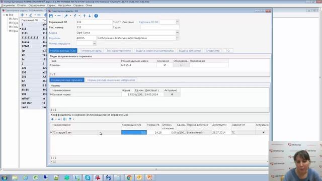Viewport: 322px width, 181px height.
Task: Click the Гос. номер input field
Action: pyautogui.click(x=94, y=27)
